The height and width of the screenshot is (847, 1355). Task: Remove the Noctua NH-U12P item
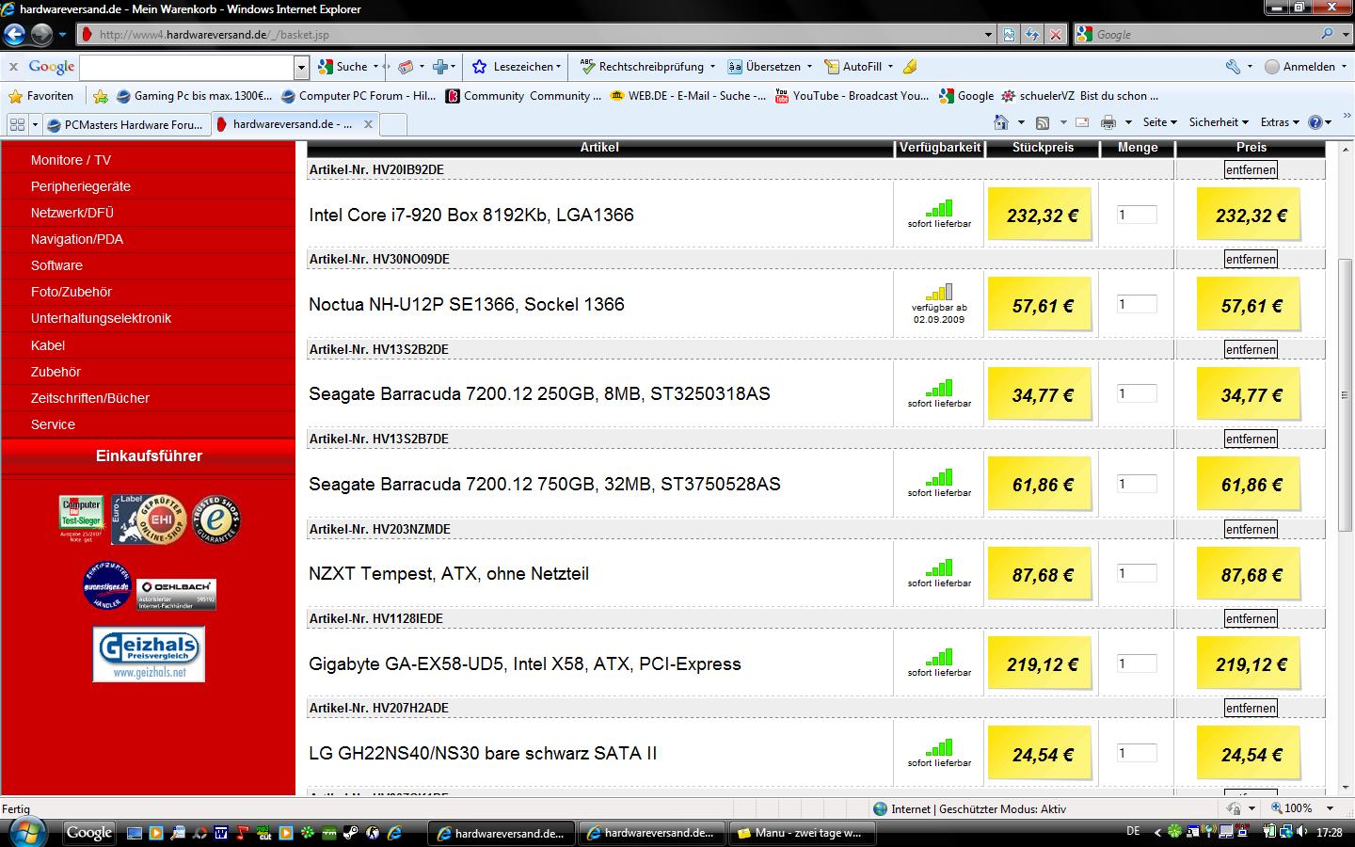[x=1251, y=259]
